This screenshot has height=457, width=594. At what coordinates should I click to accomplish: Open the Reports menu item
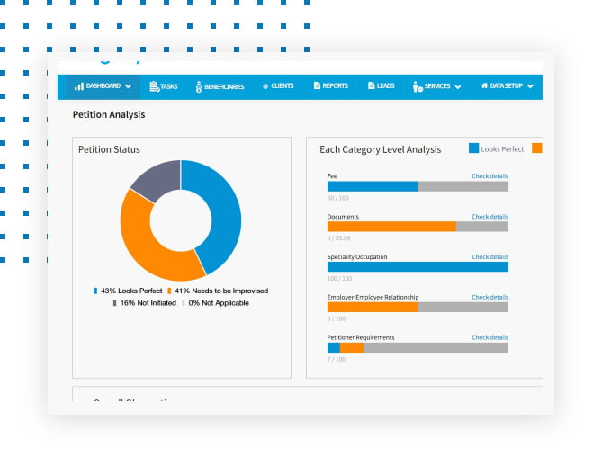click(335, 86)
